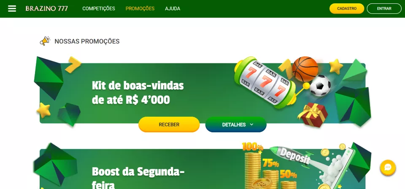Viewport: 405px width, 189px height.
Task: Open the hamburger menu icon
Action: (12, 8)
